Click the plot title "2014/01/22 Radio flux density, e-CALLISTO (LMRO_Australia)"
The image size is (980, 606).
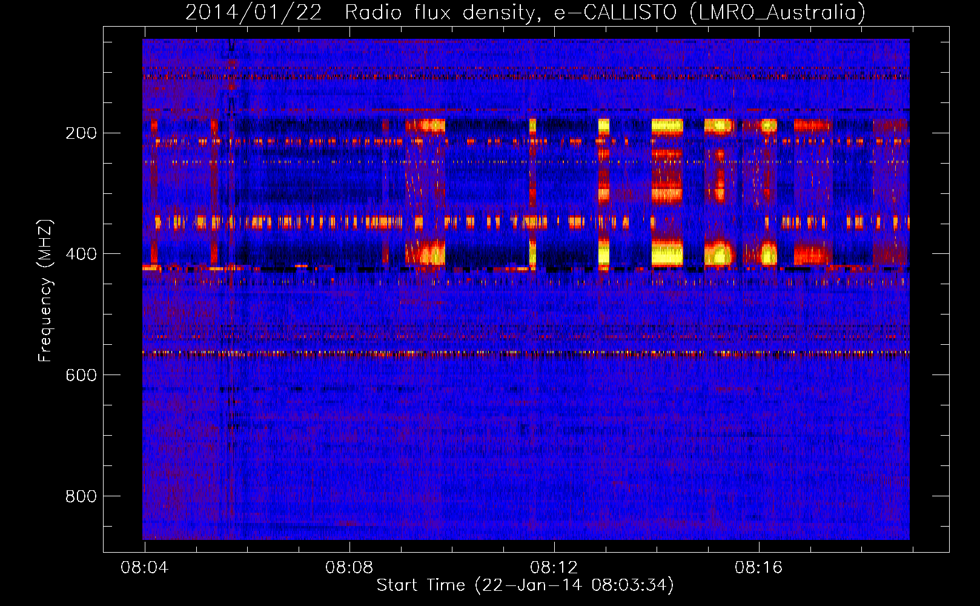(525, 12)
